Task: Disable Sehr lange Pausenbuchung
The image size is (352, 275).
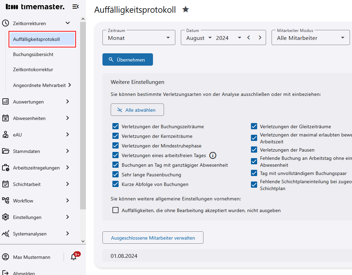Action: coord(115,174)
